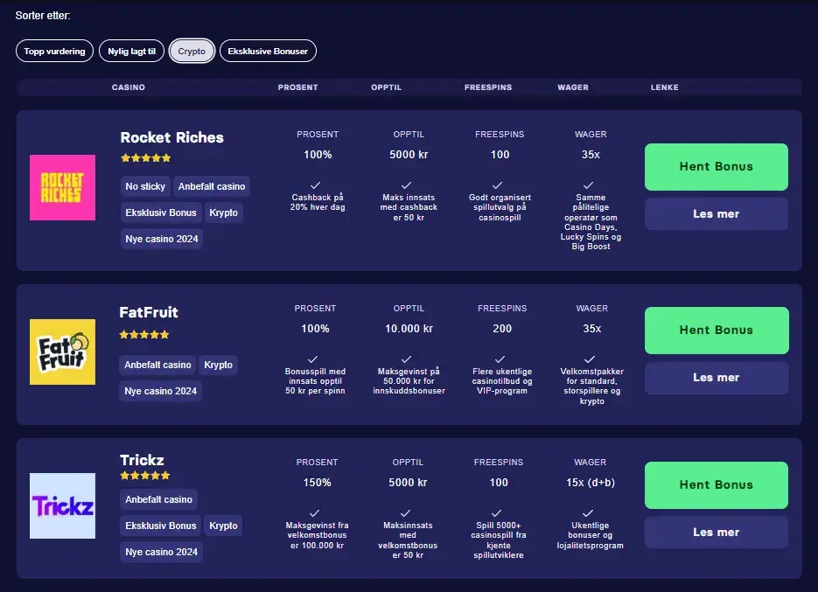818x592 pixels.
Task: Click checkmark above 'Cashback på 20% hver dag'
Action: [316, 185]
